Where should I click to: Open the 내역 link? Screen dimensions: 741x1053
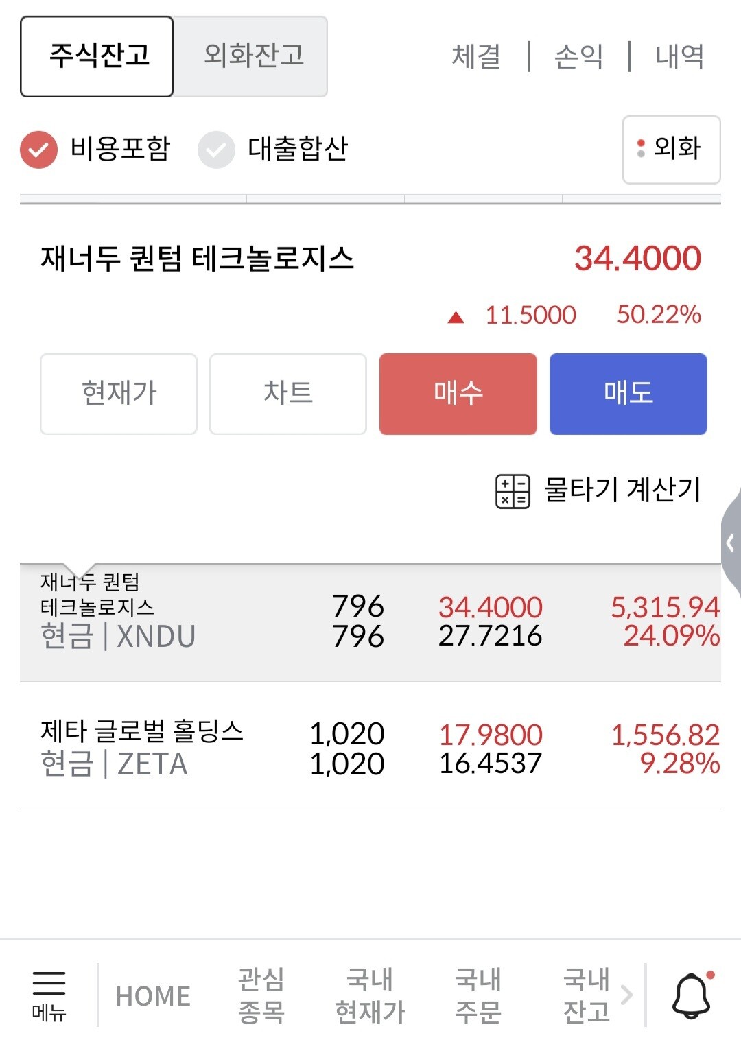point(679,56)
